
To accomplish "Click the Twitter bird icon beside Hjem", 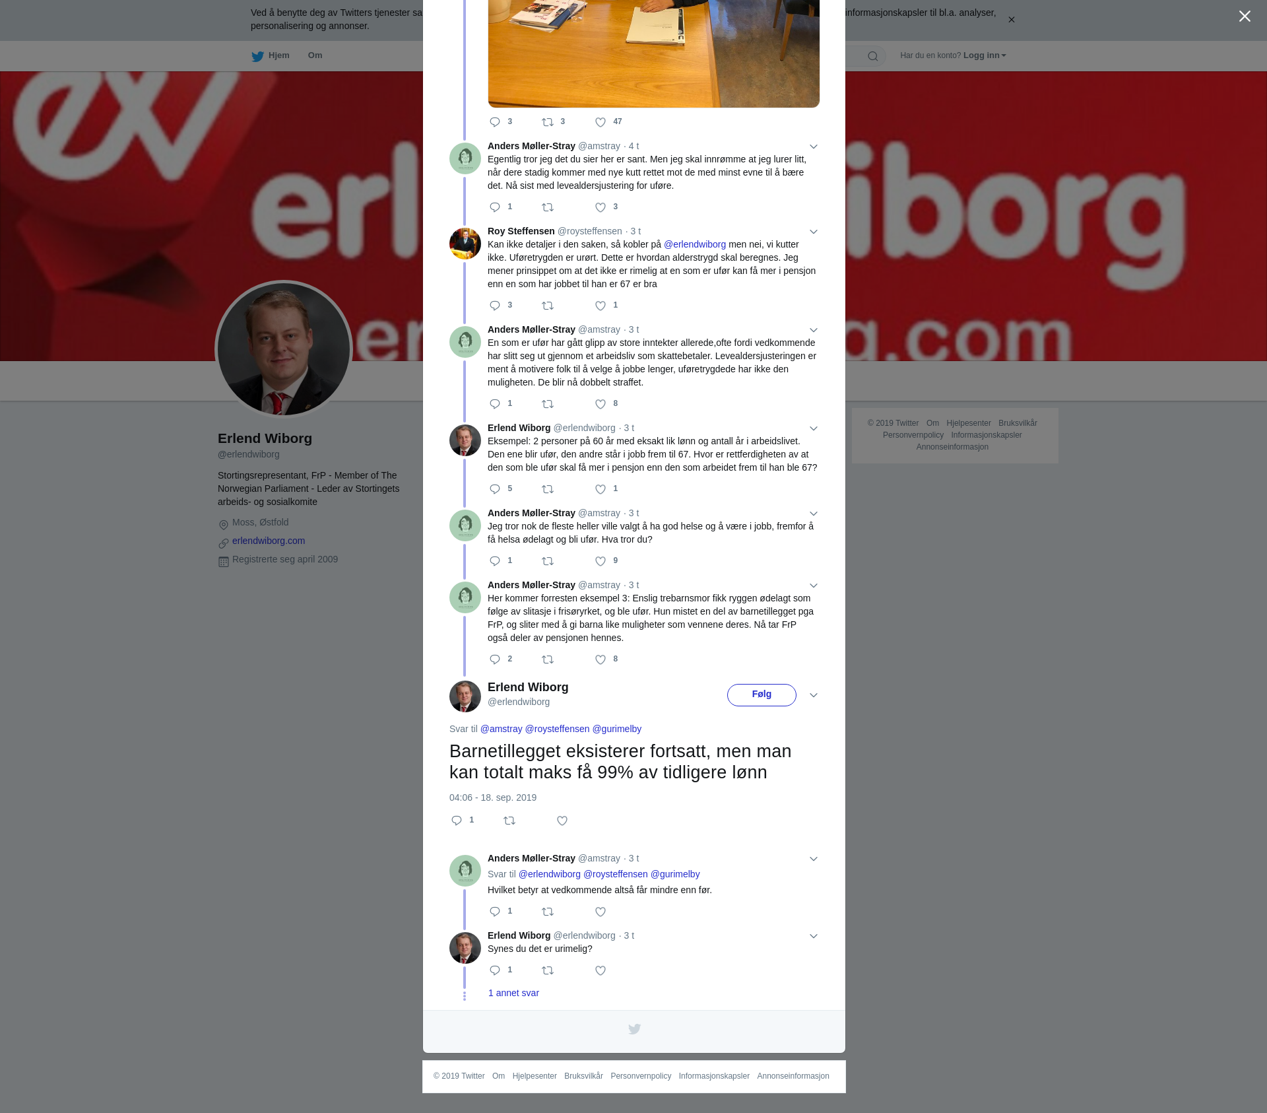I will pyautogui.click(x=257, y=56).
